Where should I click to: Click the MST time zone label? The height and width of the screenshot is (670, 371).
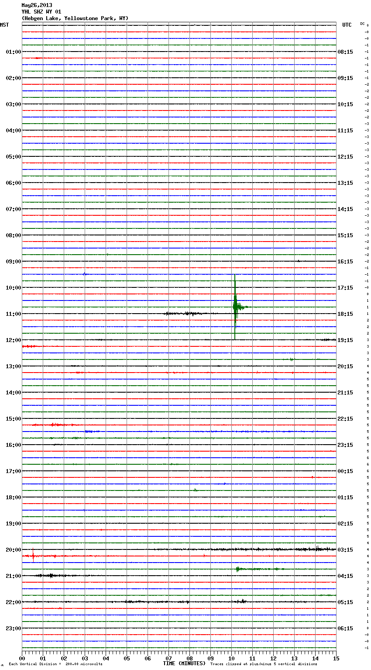4,25
